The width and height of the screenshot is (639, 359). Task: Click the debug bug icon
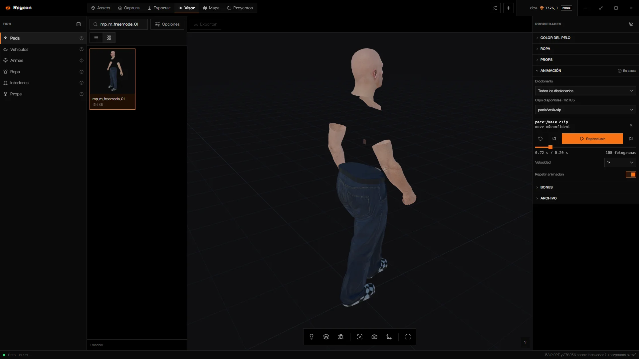(341, 337)
